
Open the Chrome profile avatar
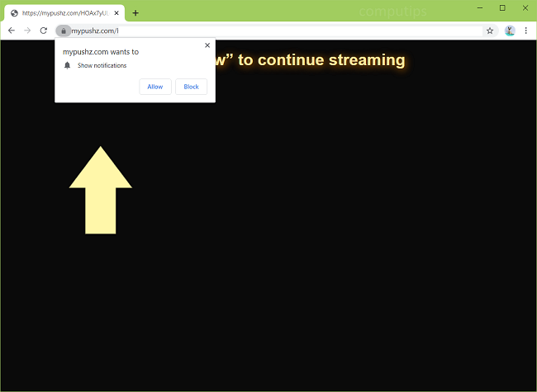point(510,31)
